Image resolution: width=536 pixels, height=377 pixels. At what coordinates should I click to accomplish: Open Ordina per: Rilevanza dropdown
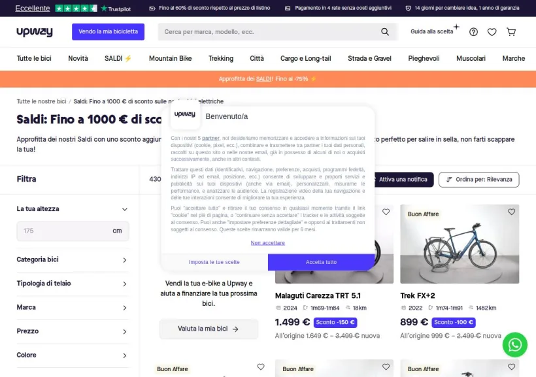[478, 180]
